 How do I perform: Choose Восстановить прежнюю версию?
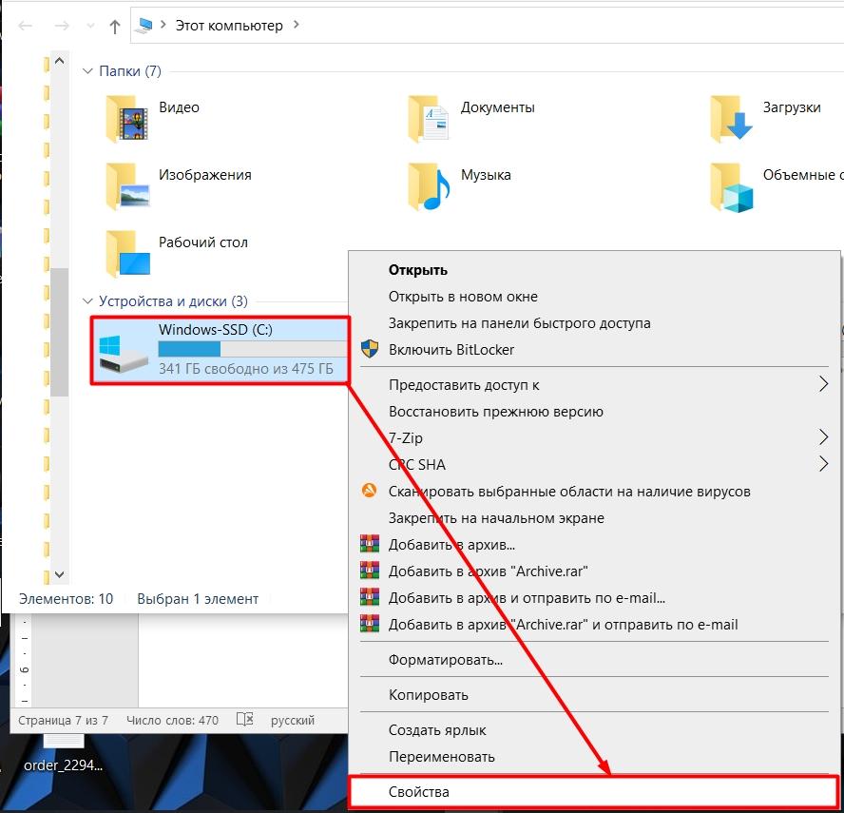tap(595, 412)
